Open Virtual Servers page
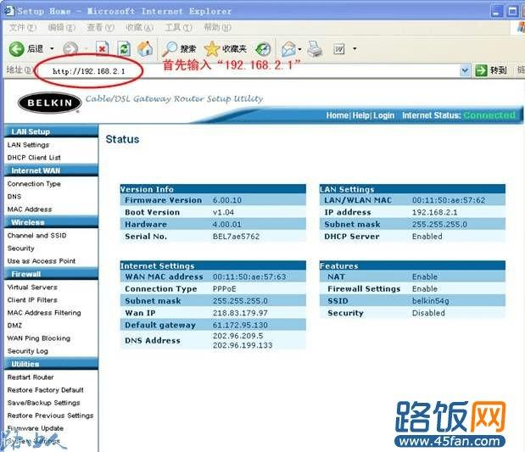This screenshot has height=452, width=525. tap(32, 287)
